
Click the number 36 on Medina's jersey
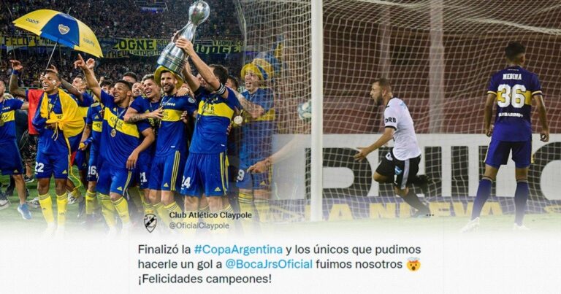point(511,96)
